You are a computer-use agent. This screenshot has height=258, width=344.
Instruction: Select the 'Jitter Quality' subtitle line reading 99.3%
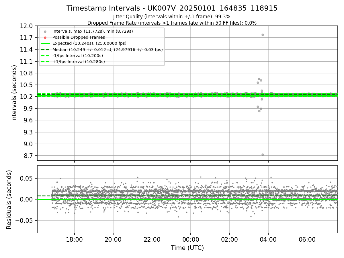tap(172, 17)
